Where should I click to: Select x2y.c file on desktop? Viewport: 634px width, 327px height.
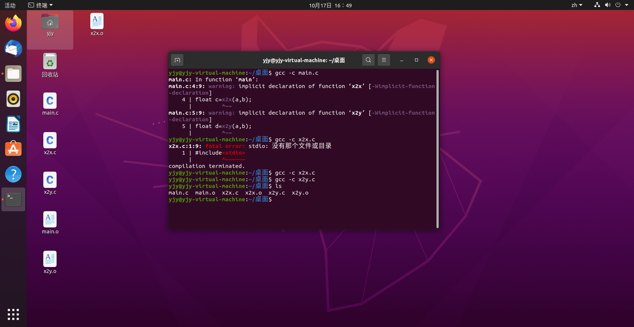[50, 183]
